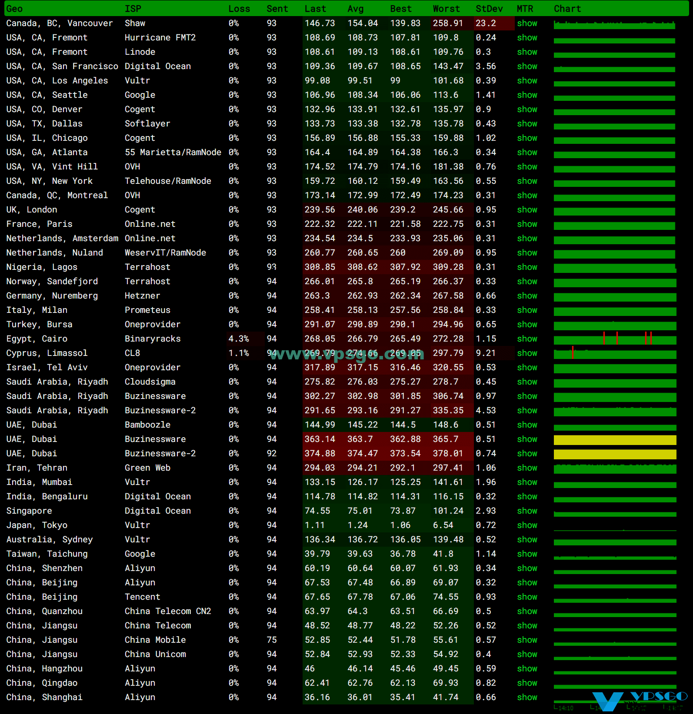Open show link for Lagos Terrahost

(527, 267)
